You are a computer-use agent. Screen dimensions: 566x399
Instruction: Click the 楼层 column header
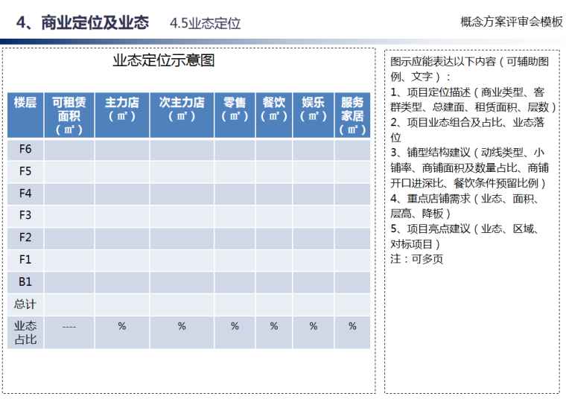[x=25, y=103]
